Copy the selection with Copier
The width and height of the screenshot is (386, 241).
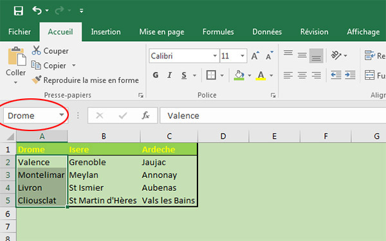point(49,66)
